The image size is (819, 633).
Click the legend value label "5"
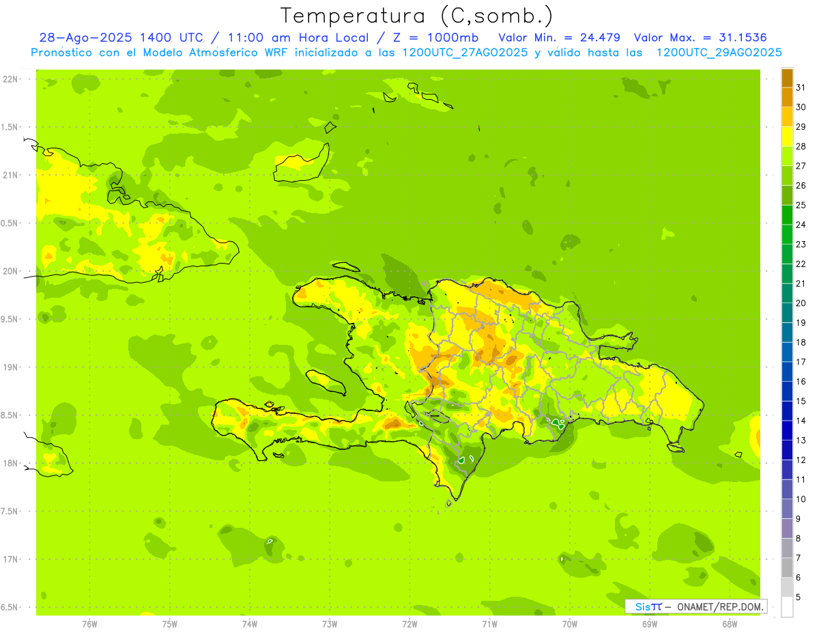point(799,597)
